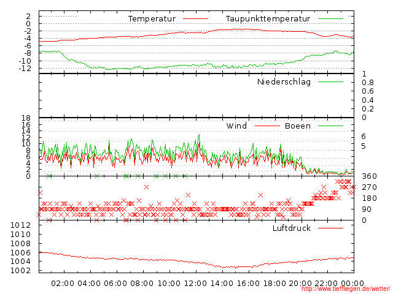393x294 pixels.
Task: Click the -8 temperature axis value
Action: 28,53
